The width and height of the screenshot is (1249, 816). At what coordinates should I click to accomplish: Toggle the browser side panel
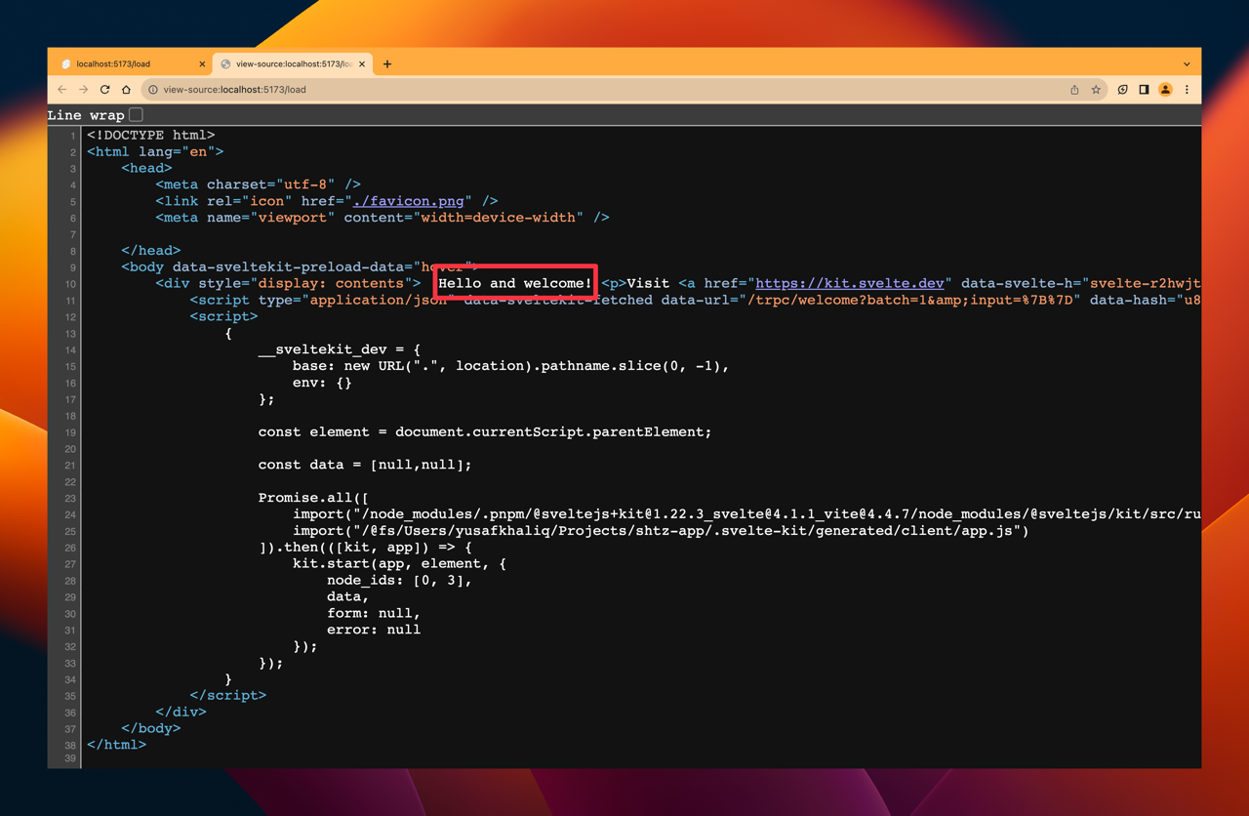[1144, 90]
